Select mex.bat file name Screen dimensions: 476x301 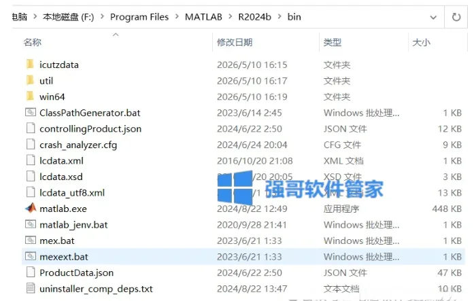tap(56, 241)
